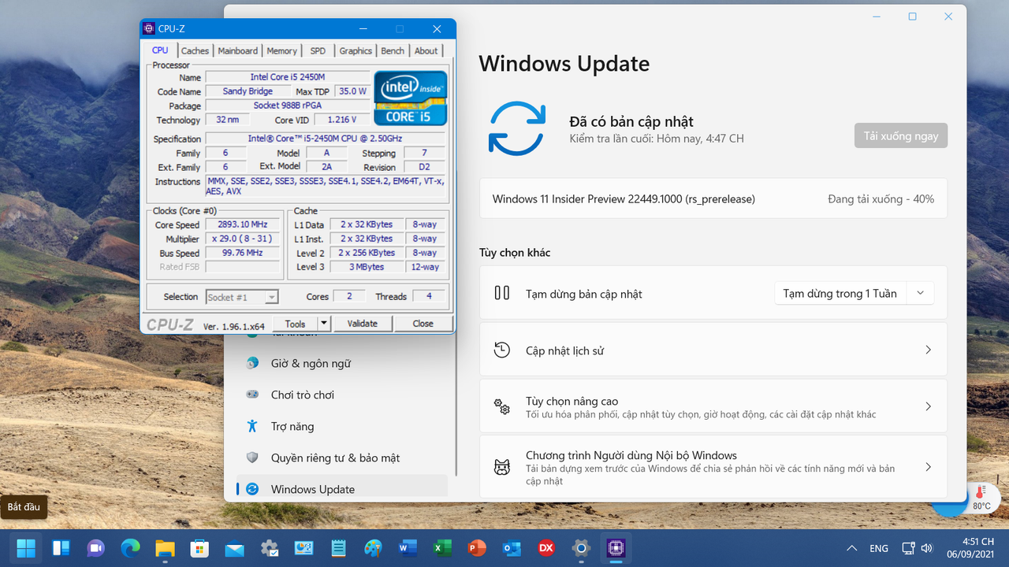Open Giờ & ngôn ngữ in Settings sidebar
1009x567 pixels.
(342, 363)
